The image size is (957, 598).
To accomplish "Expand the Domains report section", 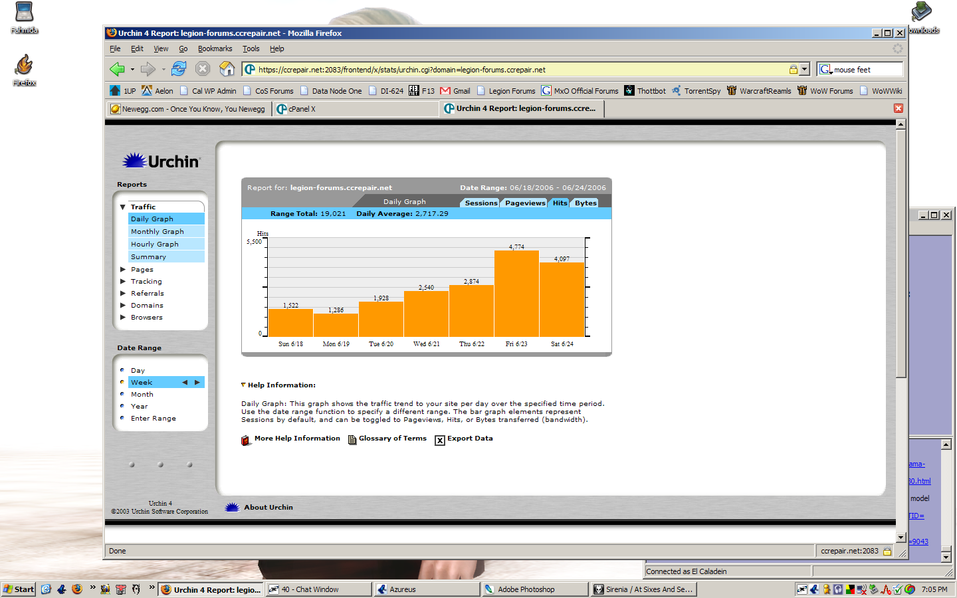I will click(123, 305).
